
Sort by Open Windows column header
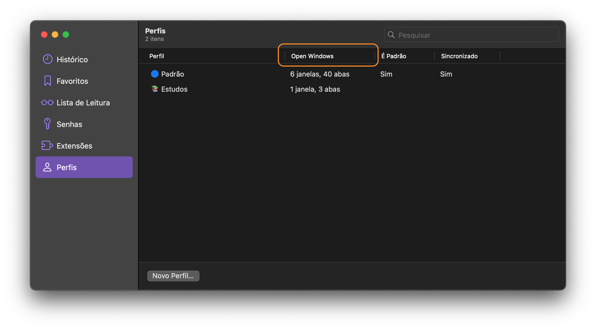pyautogui.click(x=312, y=56)
